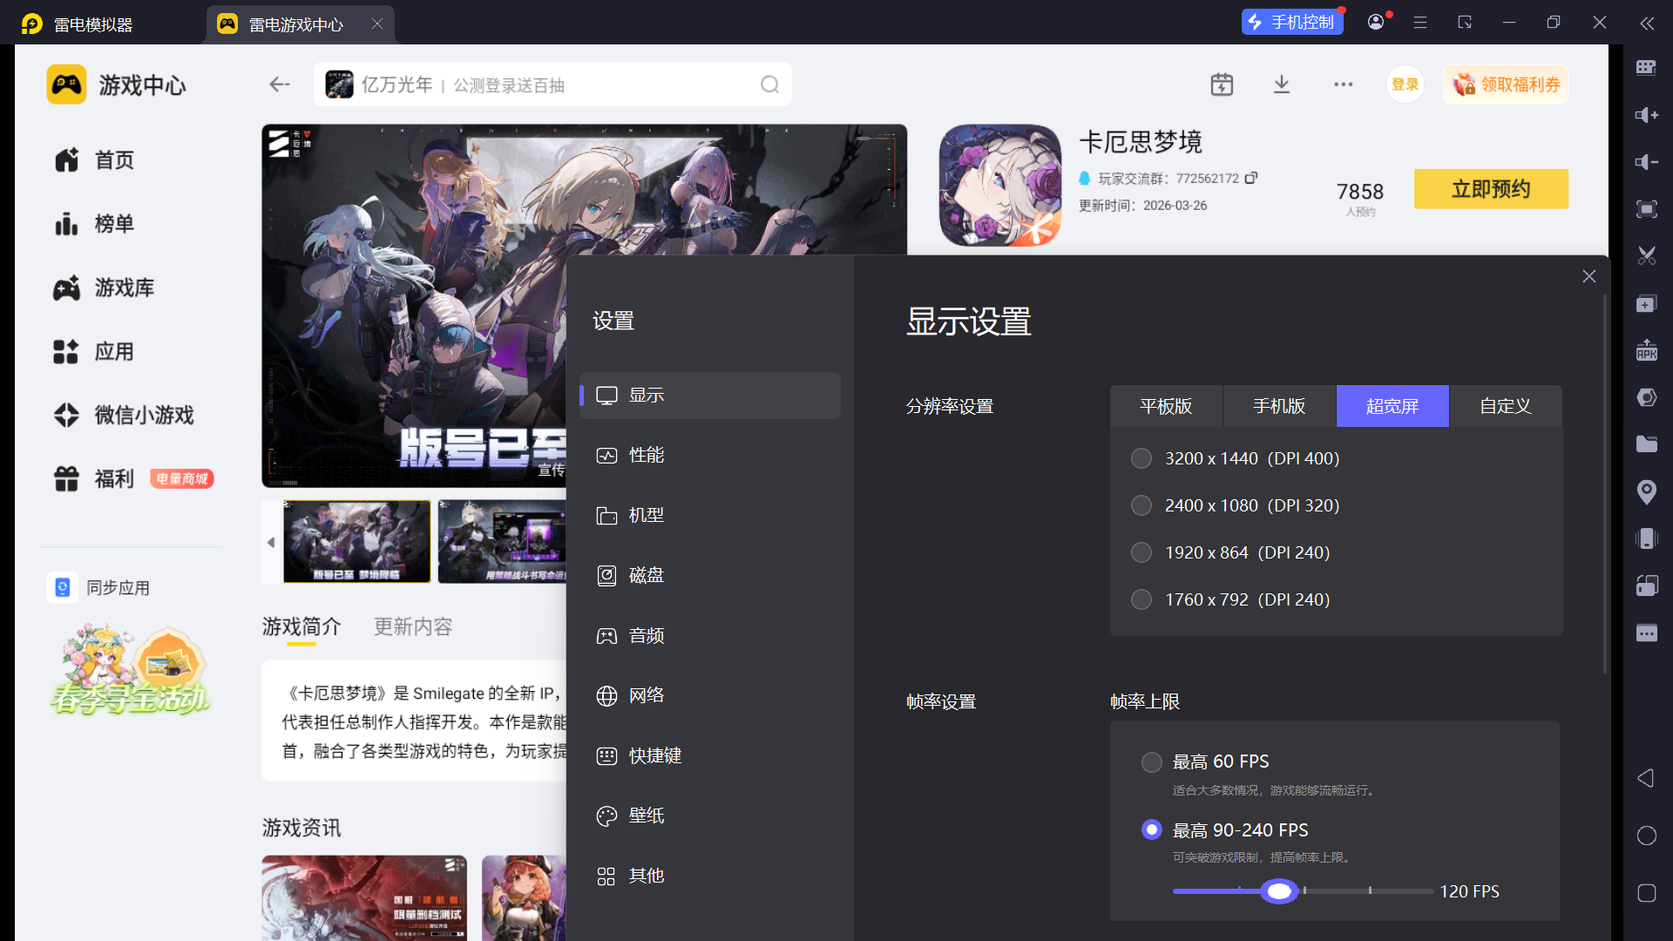
Task: Open the shake device tool in sidebar
Action: click(x=1647, y=538)
